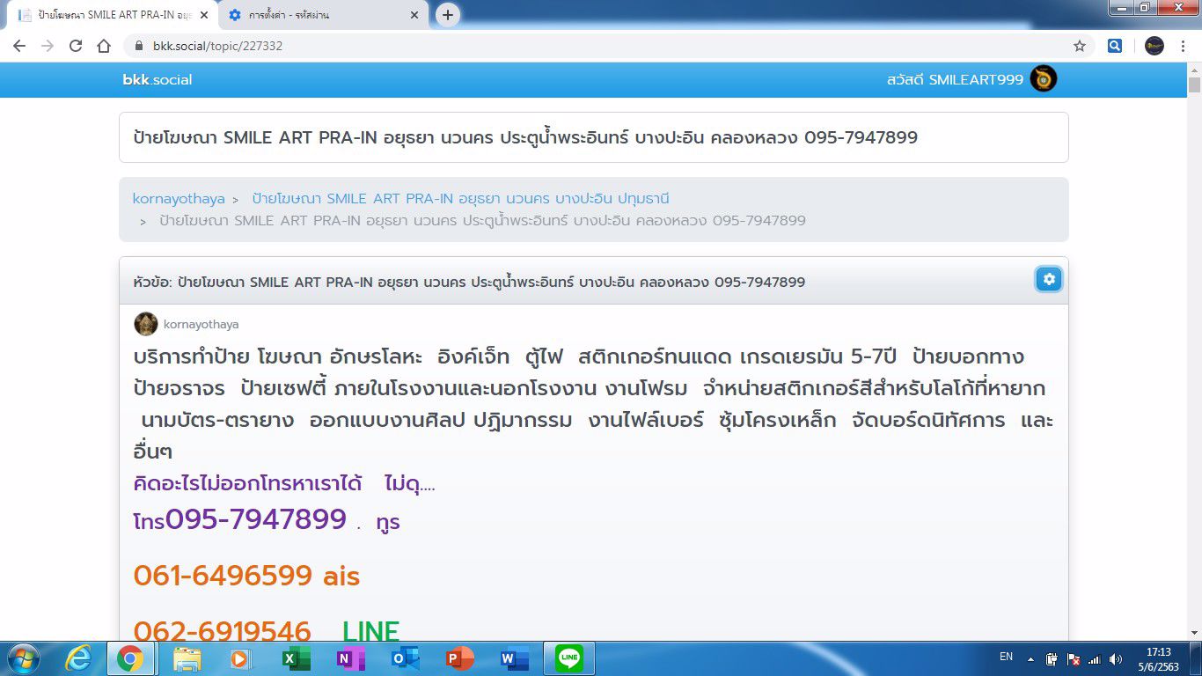Screen dimensions: 1202x676
Task: Launch Word from the taskbar
Action: pyautogui.click(x=514, y=658)
